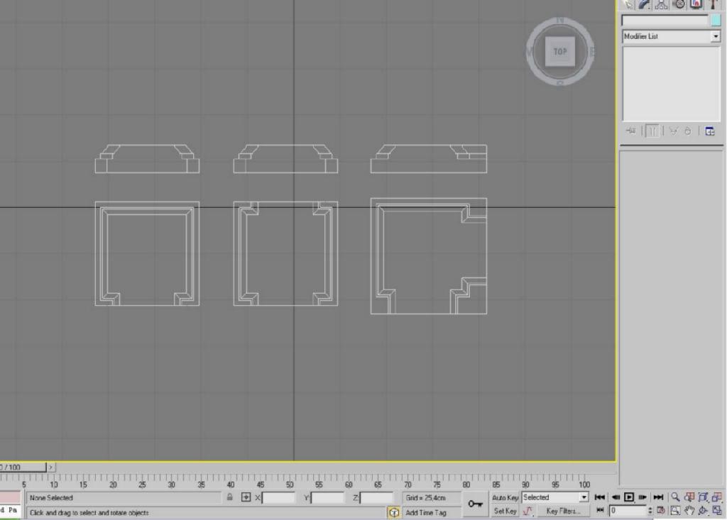Viewport: 727px width, 520px height.
Task: Open Time Configuration dialog
Action: (661, 510)
